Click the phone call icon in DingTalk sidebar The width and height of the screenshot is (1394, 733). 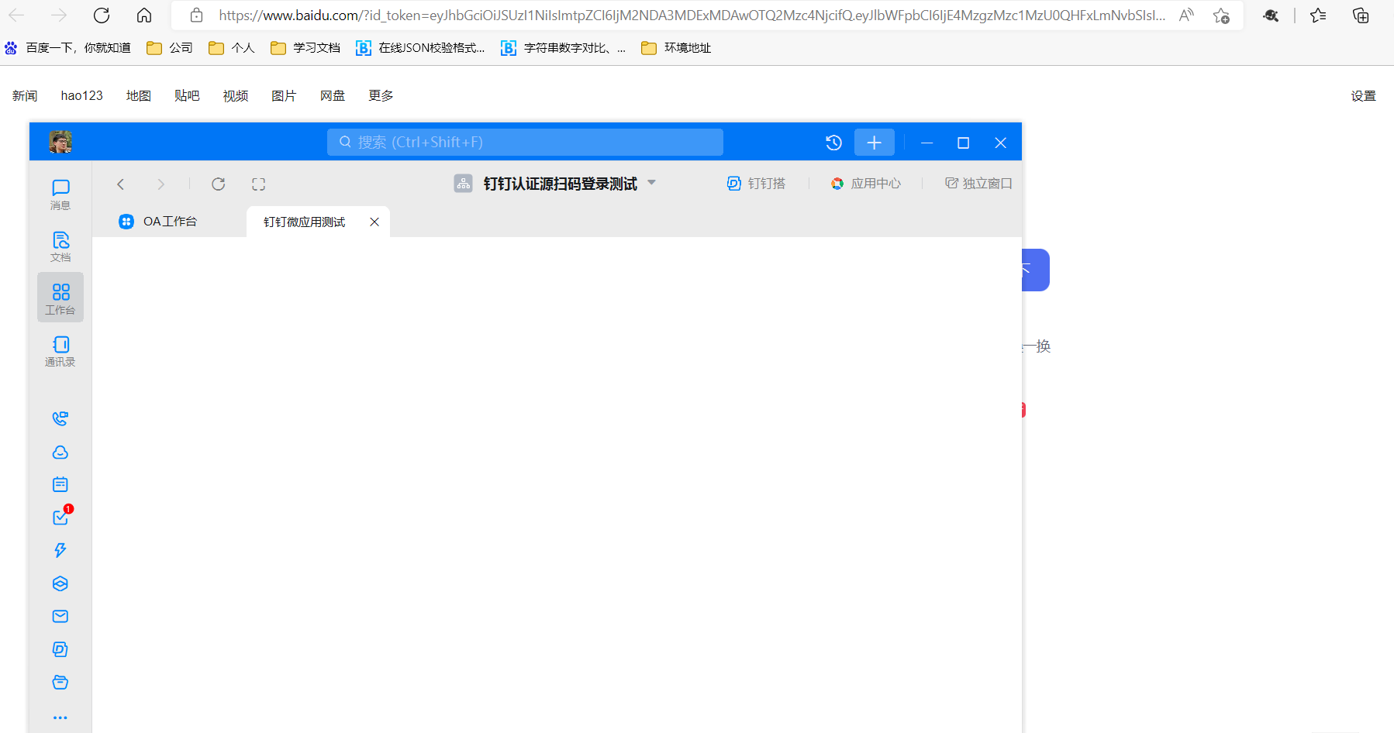(x=60, y=418)
